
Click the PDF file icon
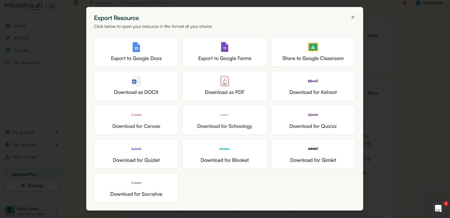pos(224,81)
